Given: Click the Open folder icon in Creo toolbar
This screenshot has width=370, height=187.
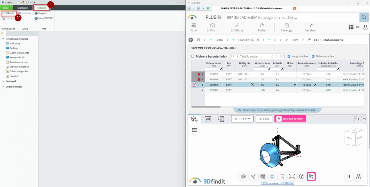Looking at the screenshot, I should pyautogui.click(x=22, y=2).
